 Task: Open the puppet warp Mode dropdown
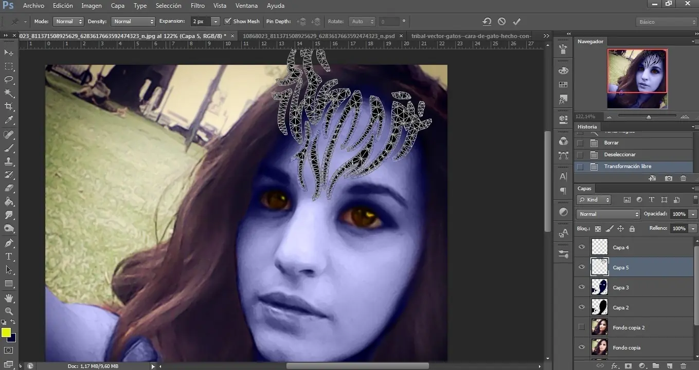click(x=68, y=22)
